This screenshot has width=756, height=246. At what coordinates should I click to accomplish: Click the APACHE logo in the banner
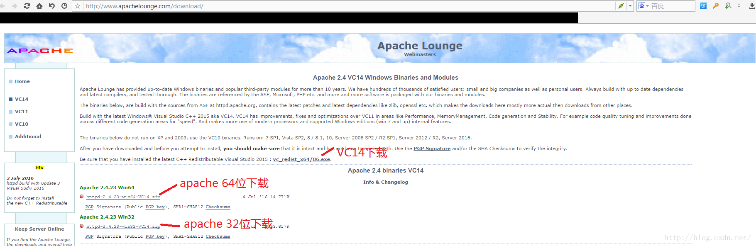[x=40, y=51]
